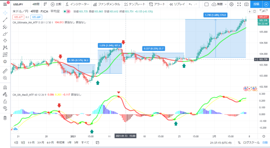Click the 105.680 buy price button

tap(36, 17)
